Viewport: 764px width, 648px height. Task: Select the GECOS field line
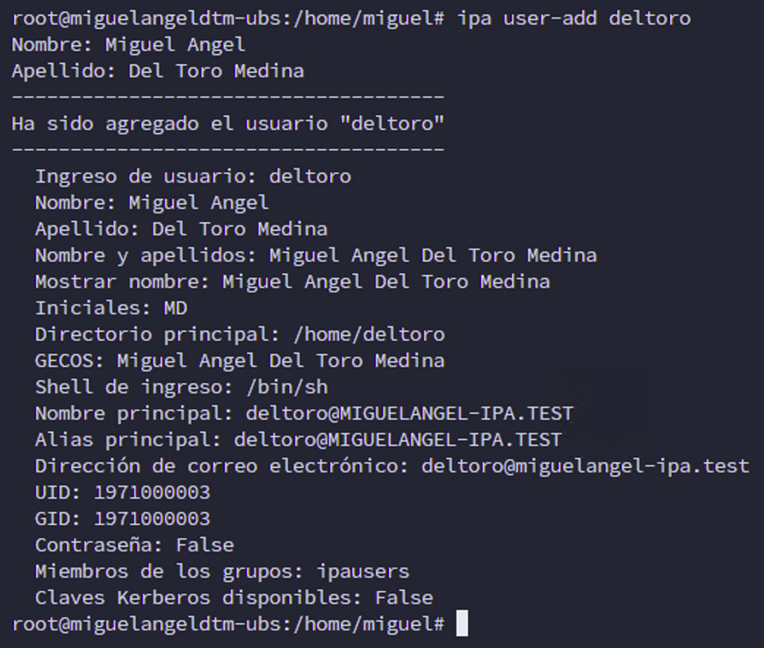tap(240, 360)
